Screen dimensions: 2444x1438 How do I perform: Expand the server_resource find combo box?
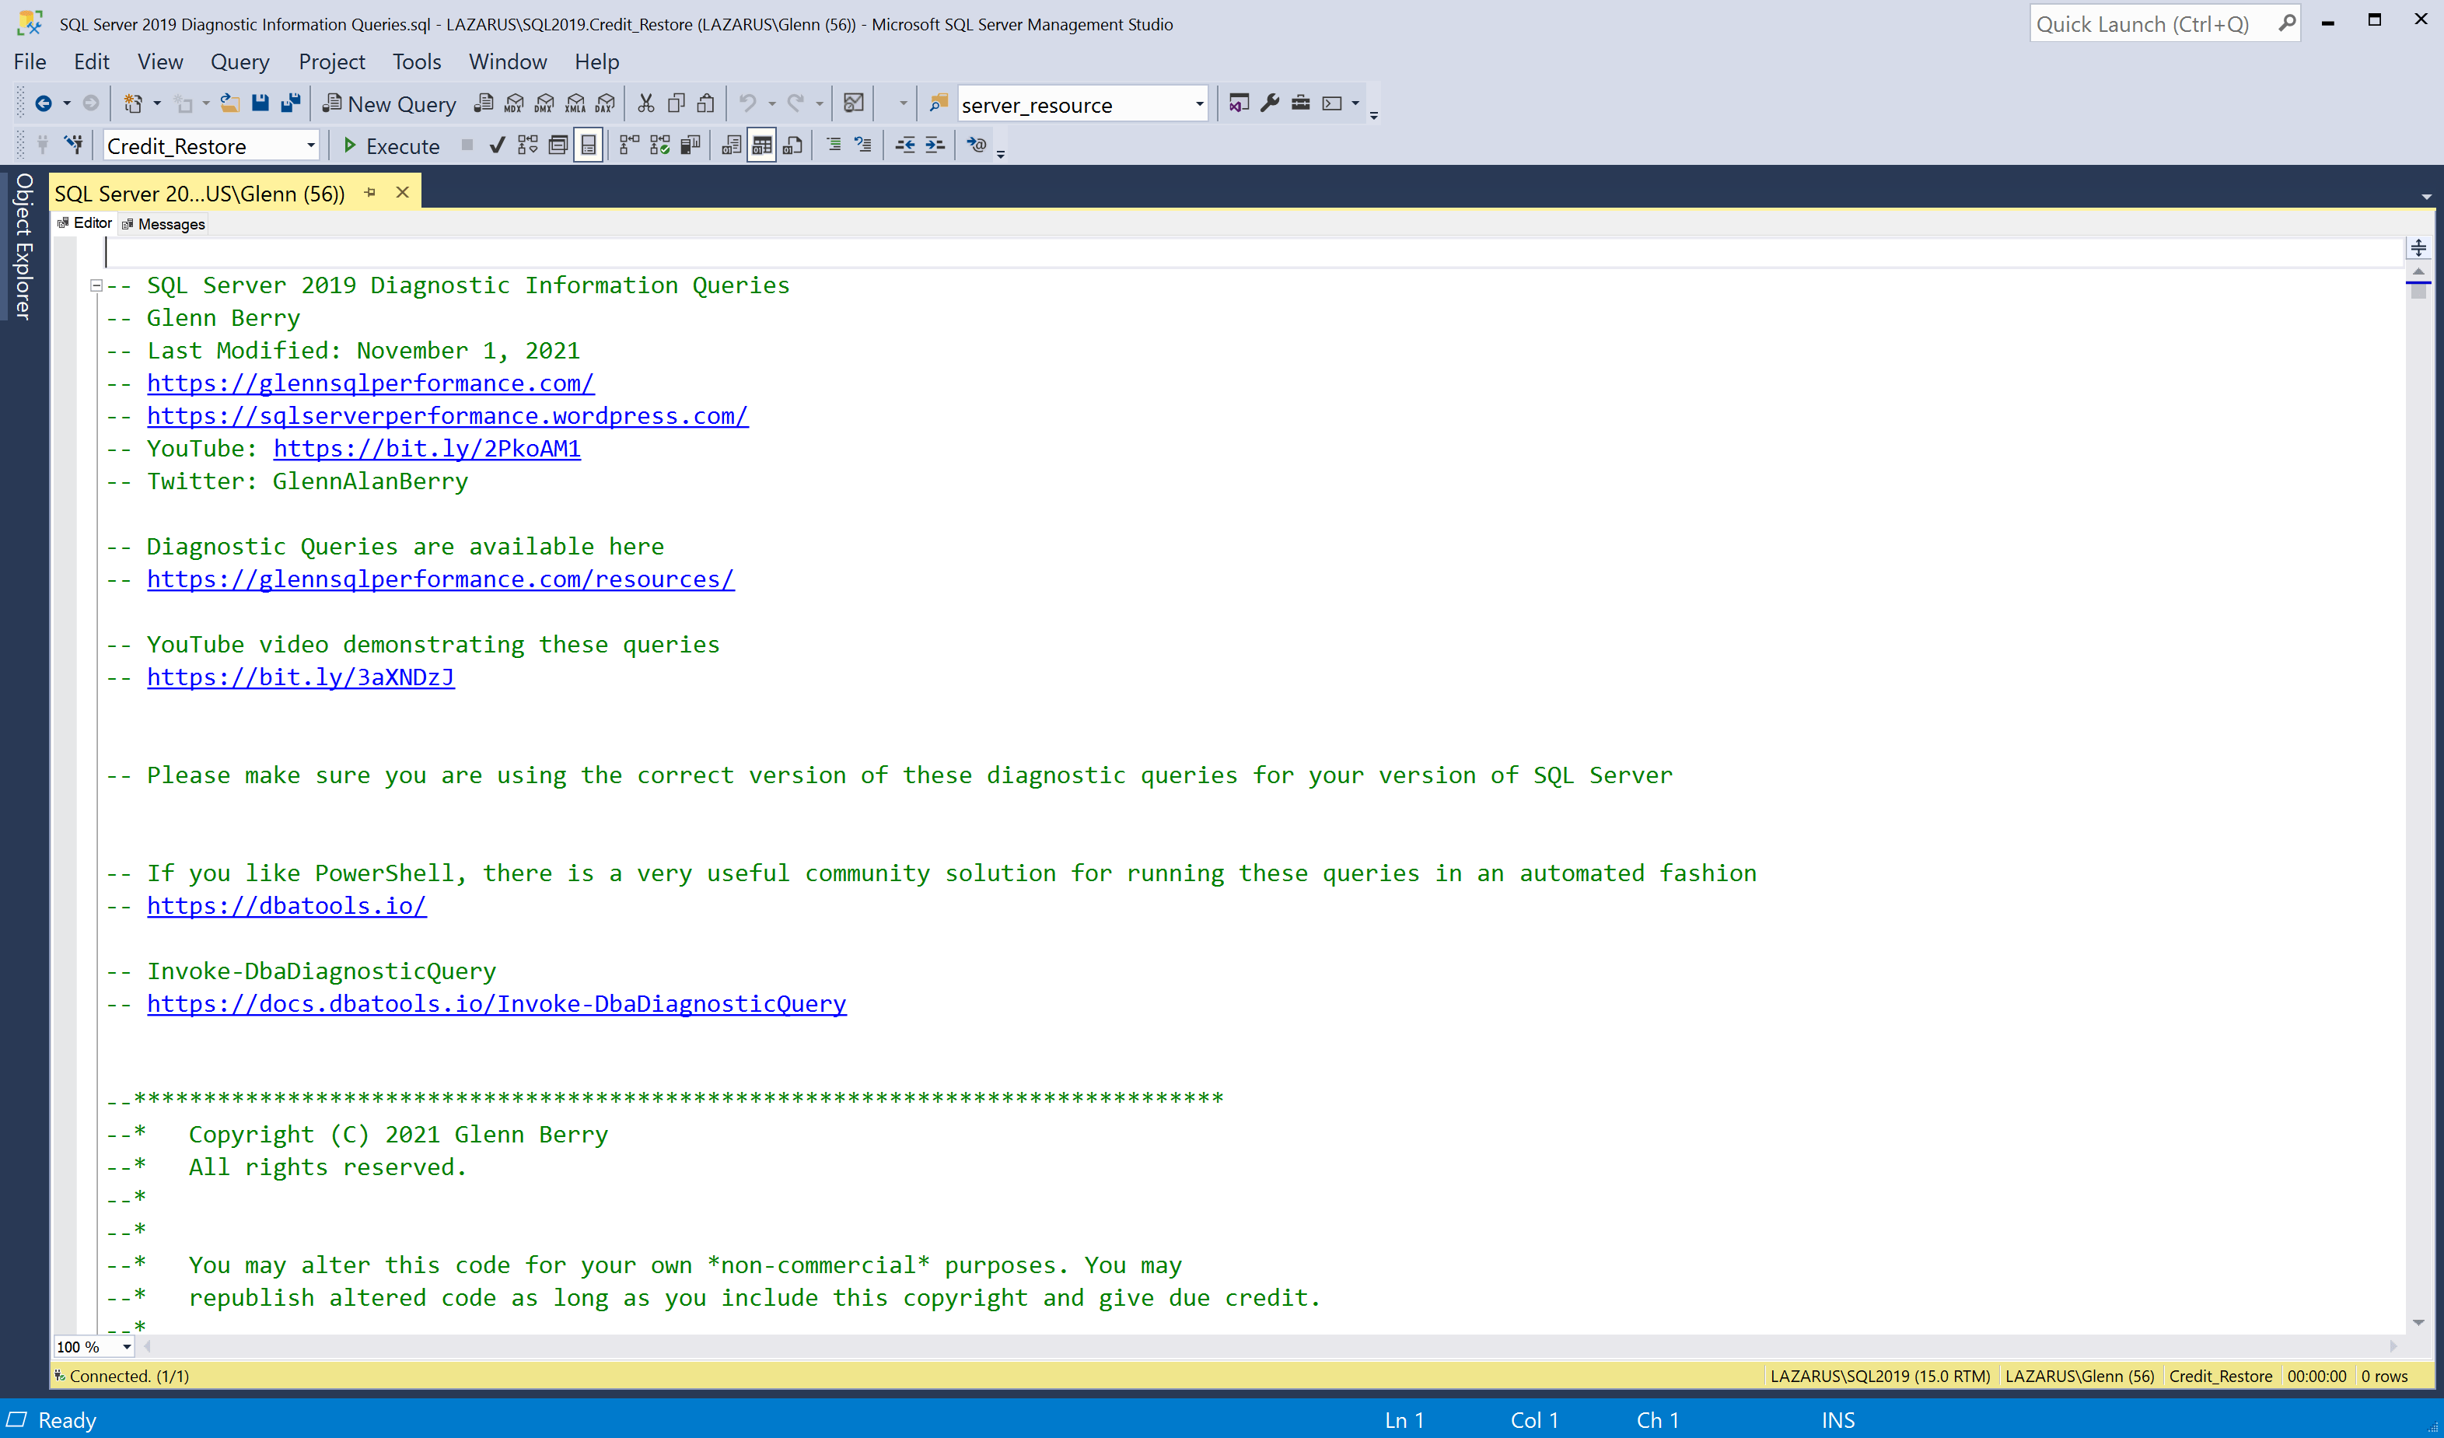(1199, 103)
